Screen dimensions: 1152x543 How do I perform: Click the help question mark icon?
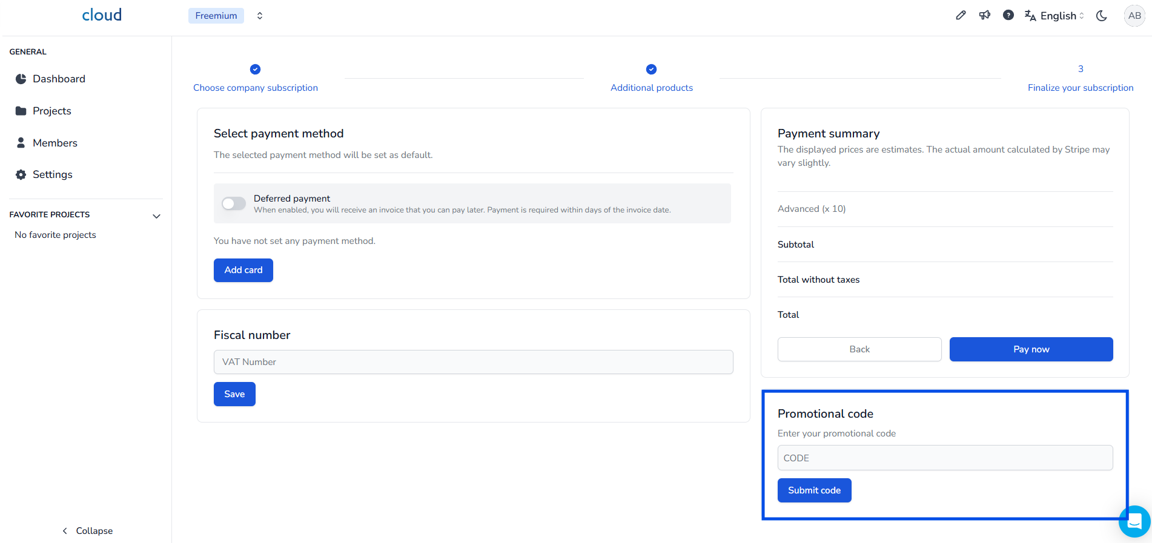pos(1008,16)
